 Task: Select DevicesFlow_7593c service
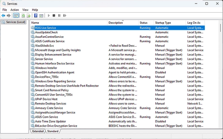[47, 77]
